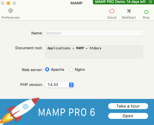Minimize the MAMP window with yellow button

point(8,3)
